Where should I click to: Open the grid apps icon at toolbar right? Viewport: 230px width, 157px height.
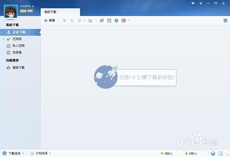tap(226, 20)
